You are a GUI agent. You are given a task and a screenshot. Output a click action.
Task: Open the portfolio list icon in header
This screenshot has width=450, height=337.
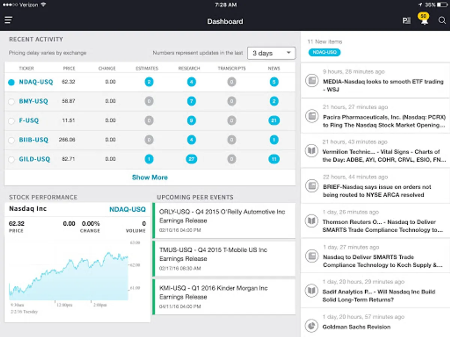[406, 21]
